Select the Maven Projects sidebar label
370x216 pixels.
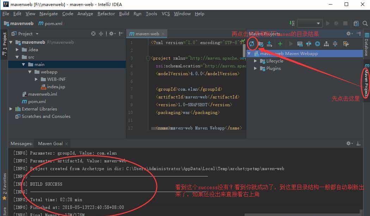coord(366,83)
